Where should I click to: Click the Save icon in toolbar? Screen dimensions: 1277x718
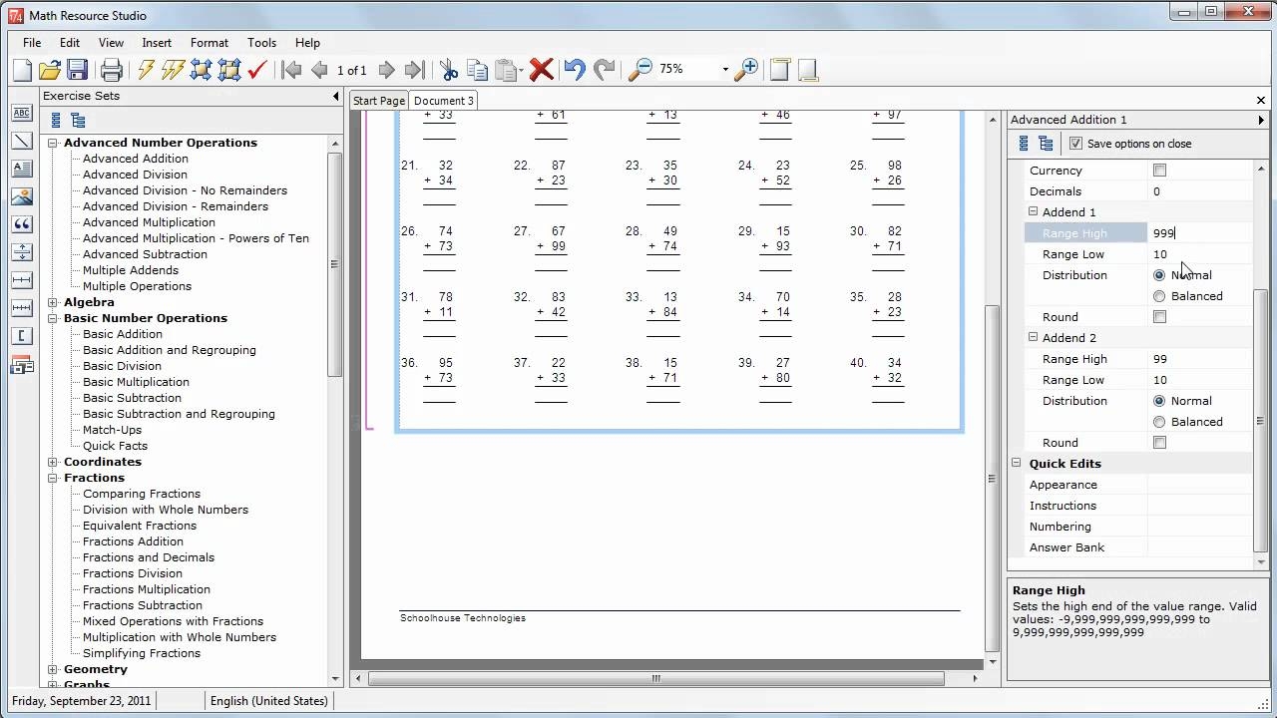click(77, 70)
